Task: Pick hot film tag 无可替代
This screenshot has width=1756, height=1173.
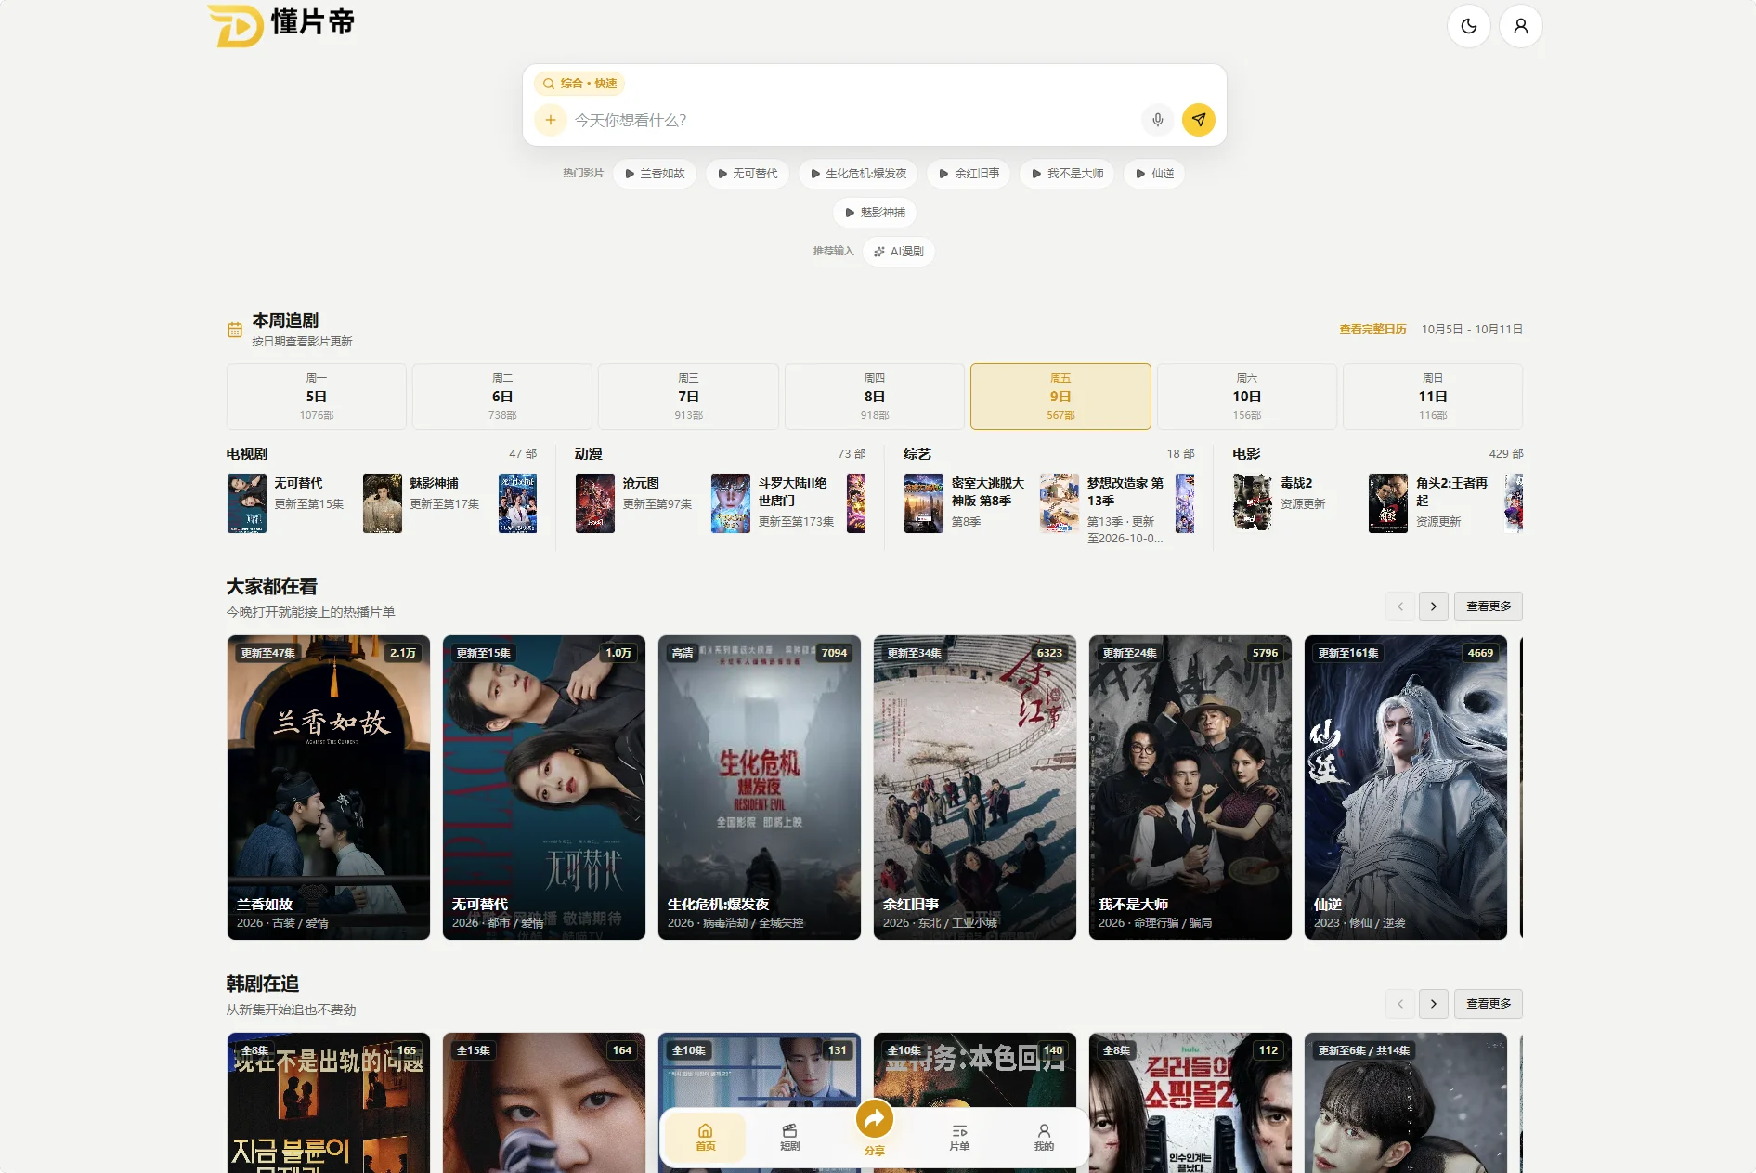Action: point(748,174)
